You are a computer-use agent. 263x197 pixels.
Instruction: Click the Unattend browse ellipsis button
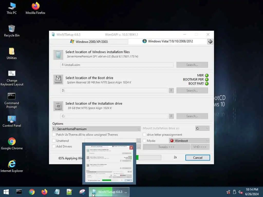tap(138, 141)
